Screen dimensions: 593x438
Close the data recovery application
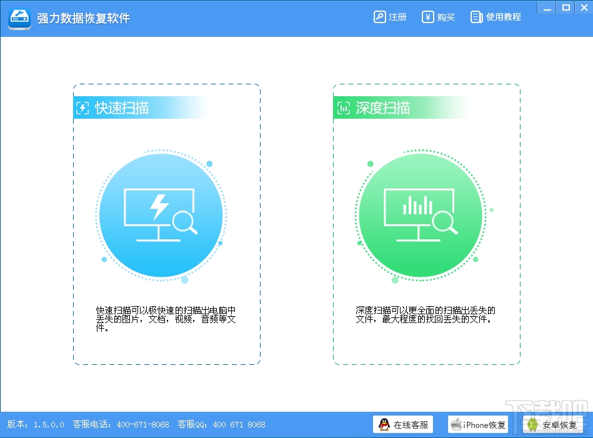pos(584,8)
